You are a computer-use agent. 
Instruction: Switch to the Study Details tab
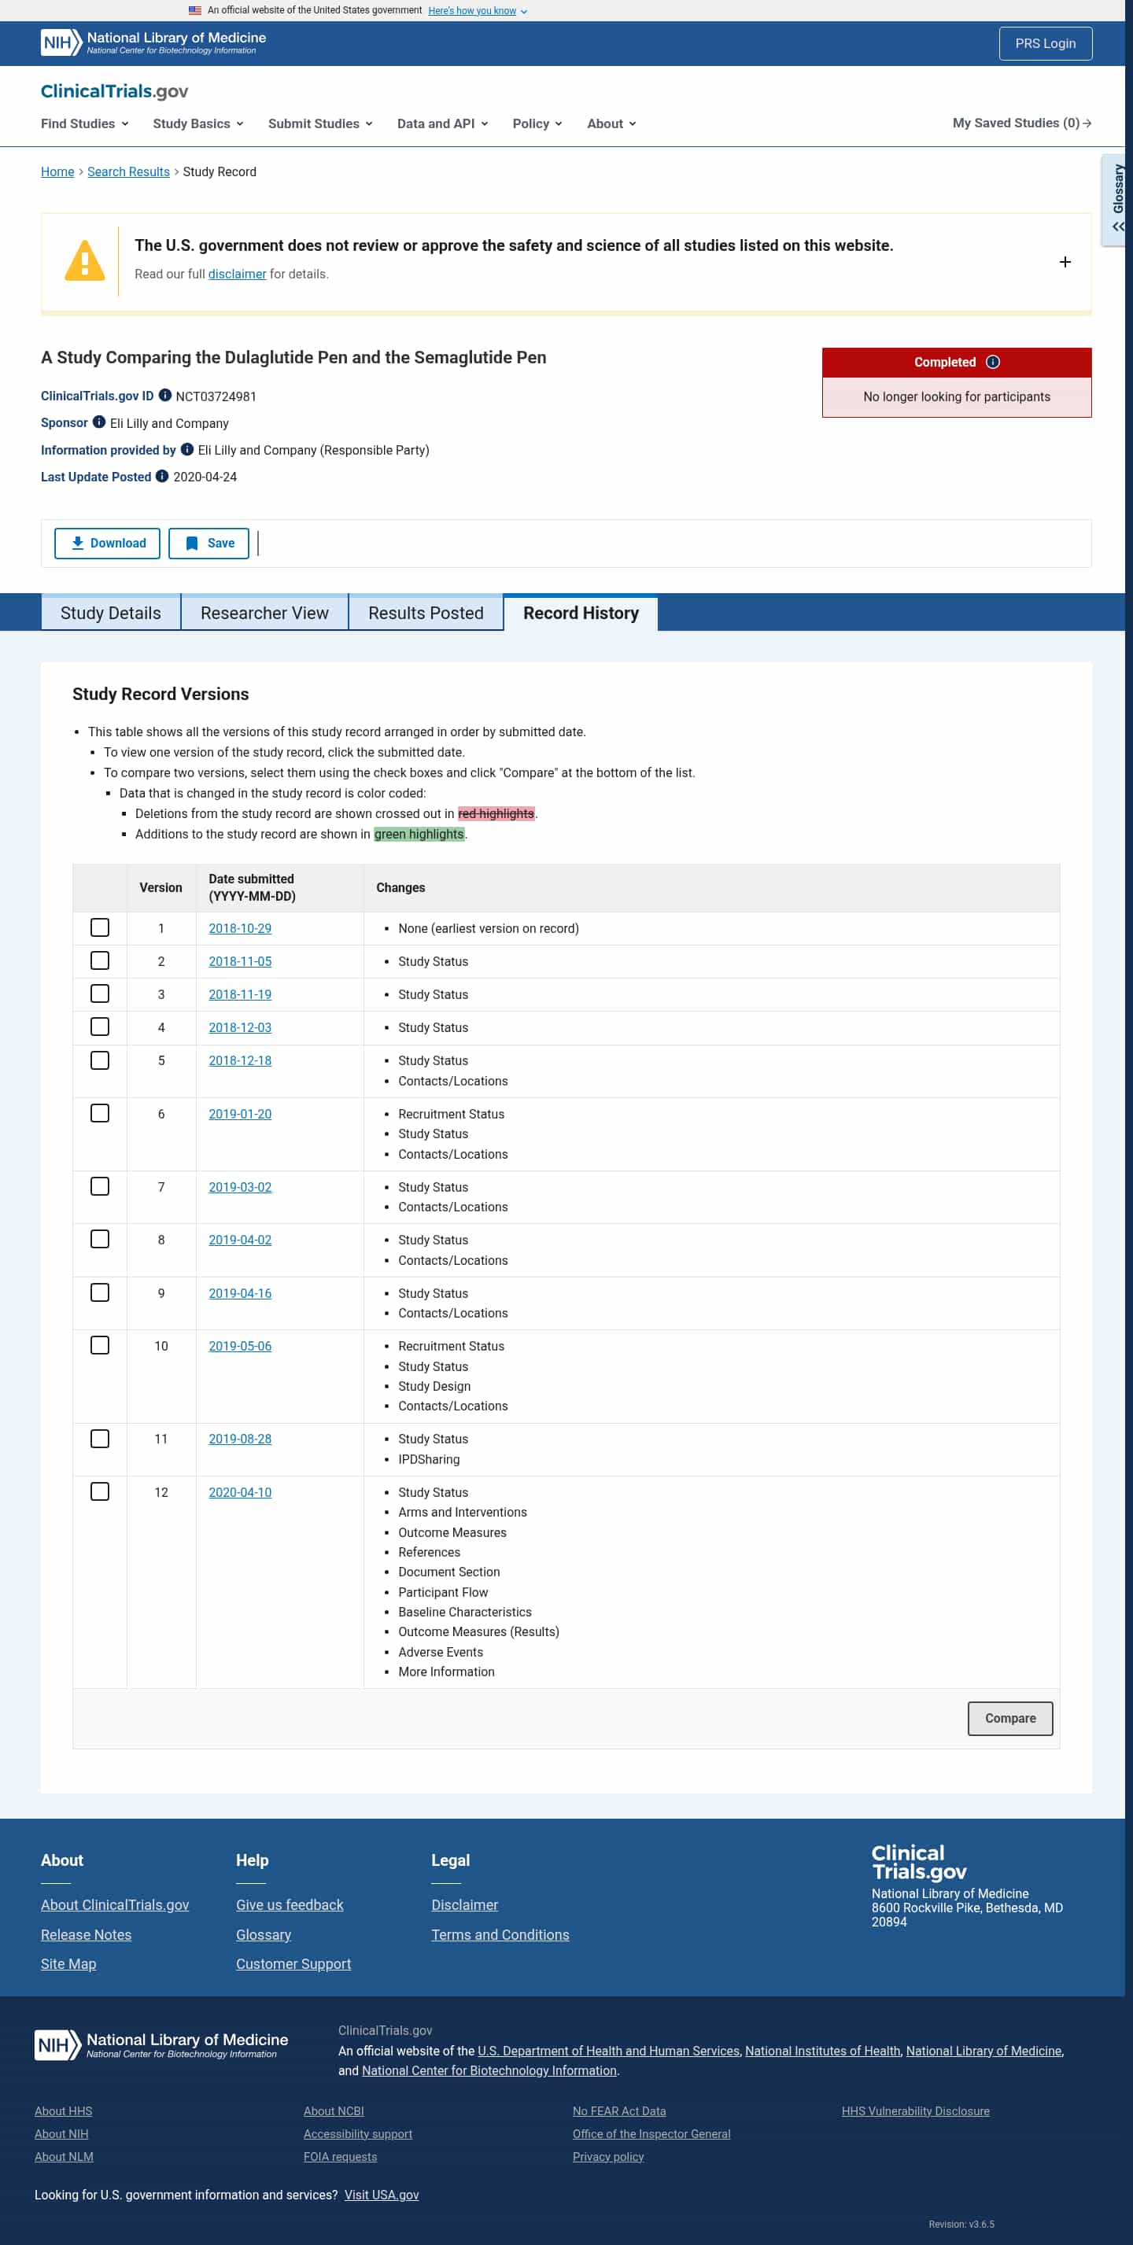click(x=111, y=613)
